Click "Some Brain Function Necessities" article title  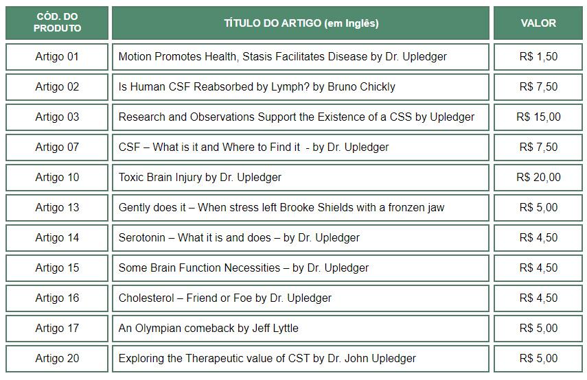coord(244,268)
